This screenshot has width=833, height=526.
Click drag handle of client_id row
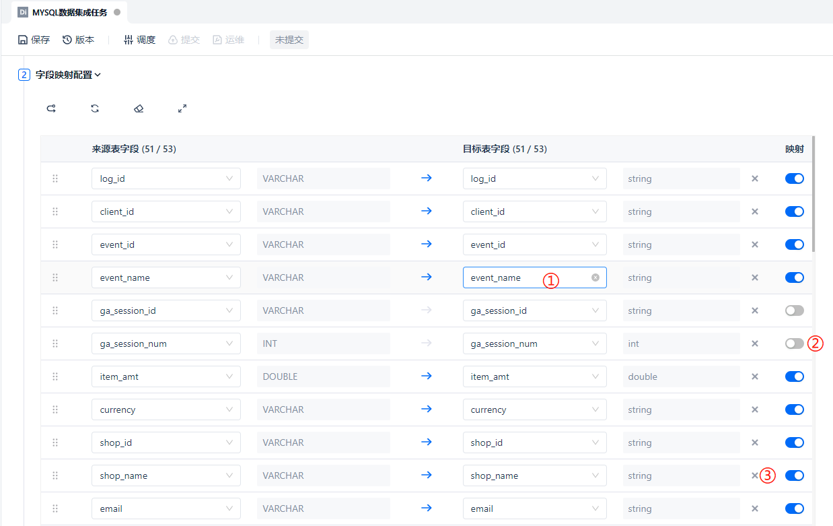[55, 211]
